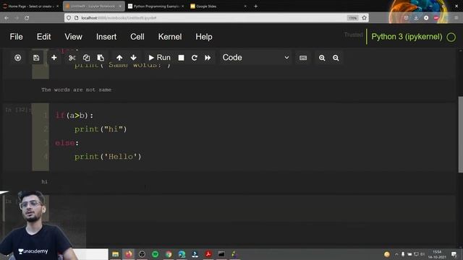Open Adobe Acrobat from taskbar
This screenshot has height=260, width=463.
[208, 254]
